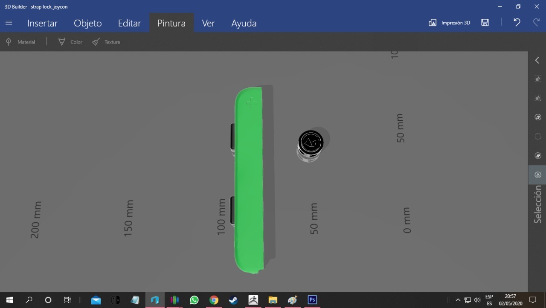
Task: Open the hamburger menu
Action: (x=9, y=23)
